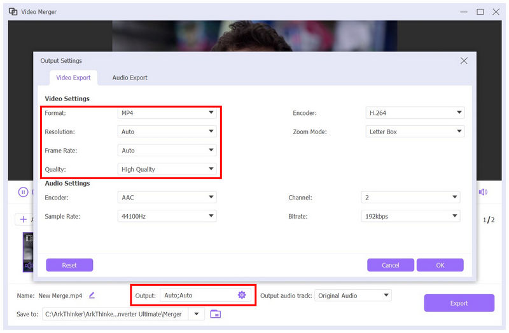This screenshot has height=333, width=509.
Task: Switch to Audio Export tab
Action: 130,78
